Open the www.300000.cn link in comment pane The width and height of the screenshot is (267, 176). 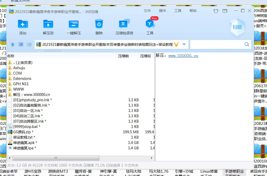[183, 56]
